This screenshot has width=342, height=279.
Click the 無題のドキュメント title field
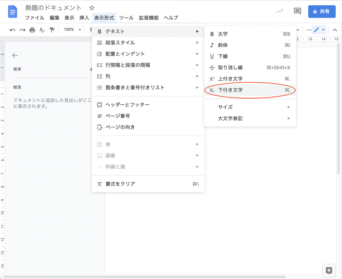click(x=53, y=8)
